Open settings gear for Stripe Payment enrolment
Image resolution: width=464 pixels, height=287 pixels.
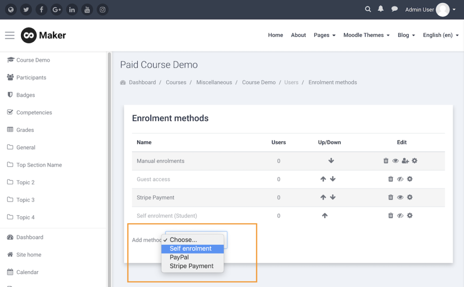click(410, 197)
